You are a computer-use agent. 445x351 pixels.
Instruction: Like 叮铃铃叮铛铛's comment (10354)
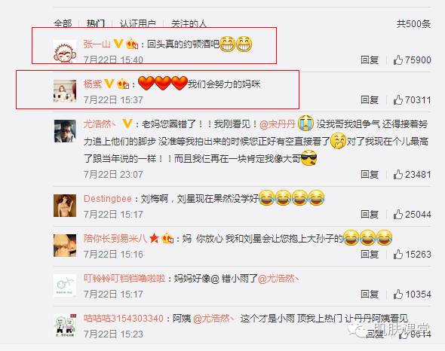[x=398, y=294]
